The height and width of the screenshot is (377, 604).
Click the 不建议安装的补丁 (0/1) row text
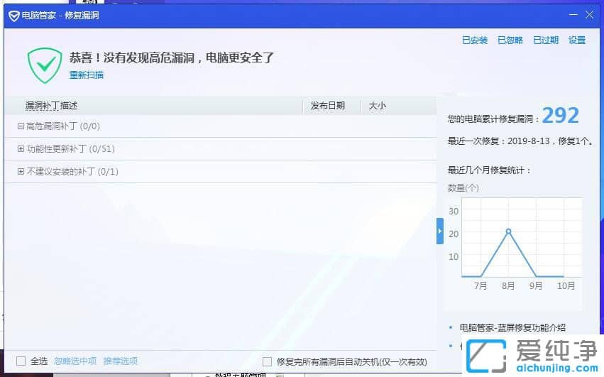pos(72,172)
